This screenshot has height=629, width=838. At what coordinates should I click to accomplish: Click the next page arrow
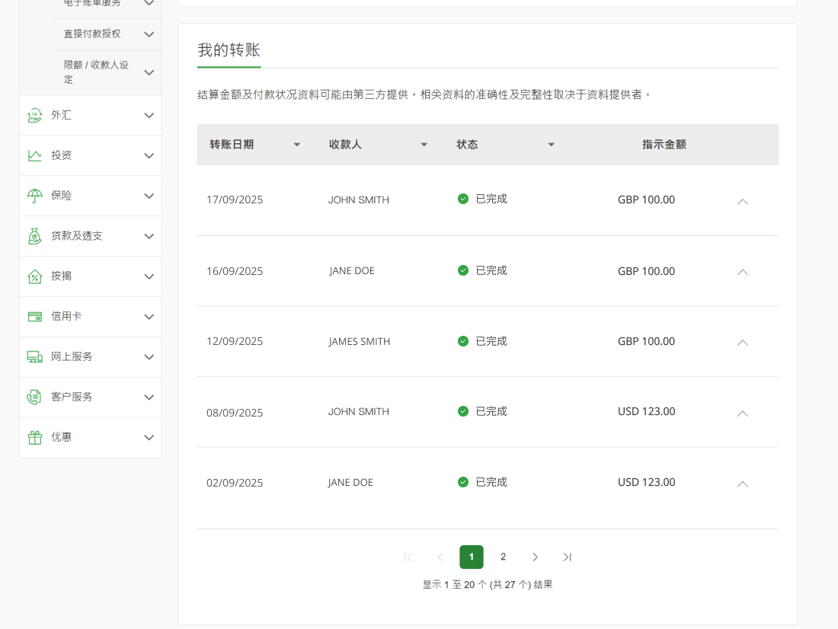pyautogui.click(x=536, y=557)
